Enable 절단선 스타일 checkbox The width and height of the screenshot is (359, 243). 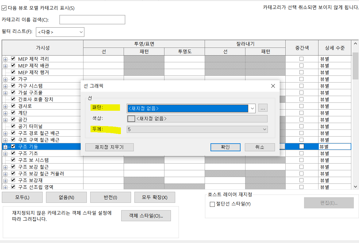pyautogui.click(x=212, y=204)
